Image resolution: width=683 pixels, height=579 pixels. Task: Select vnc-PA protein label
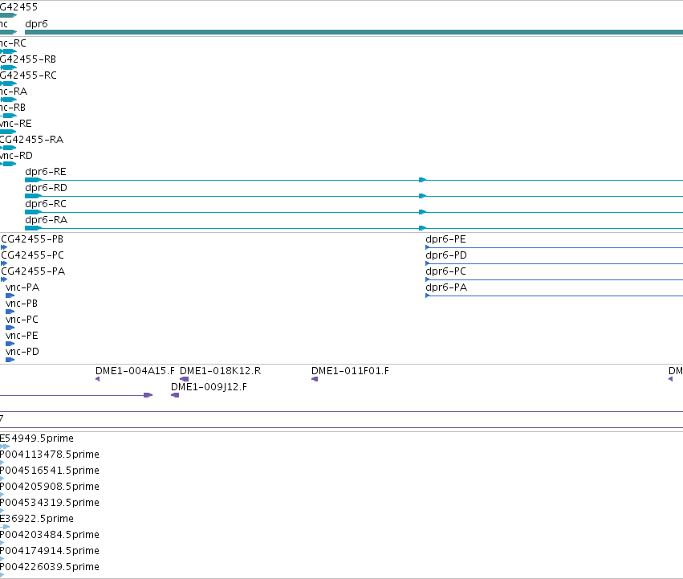tap(22, 287)
